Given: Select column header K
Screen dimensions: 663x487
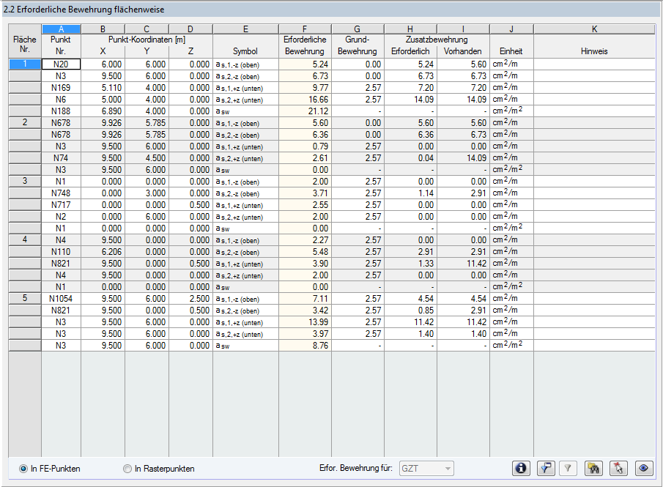Looking at the screenshot, I should tap(594, 29).
